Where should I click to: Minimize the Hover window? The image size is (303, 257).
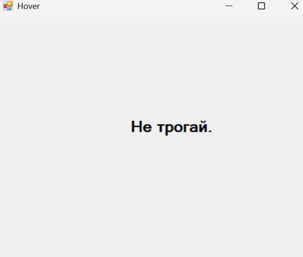pyautogui.click(x=229, y=6)
